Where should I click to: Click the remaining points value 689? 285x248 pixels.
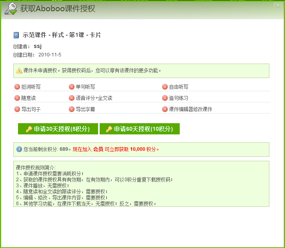coord(64,149)
